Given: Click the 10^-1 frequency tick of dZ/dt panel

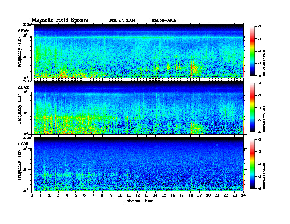Looking at the screenshot, I should tap(25, 190).
